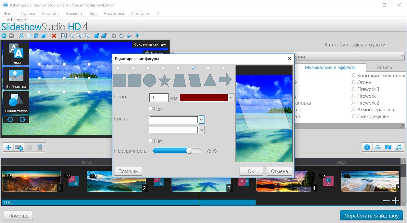Image resolution: width=407 pixels, height=223 pixels.
Task: Click the blue info icon
Action: [x=367, y=147]
